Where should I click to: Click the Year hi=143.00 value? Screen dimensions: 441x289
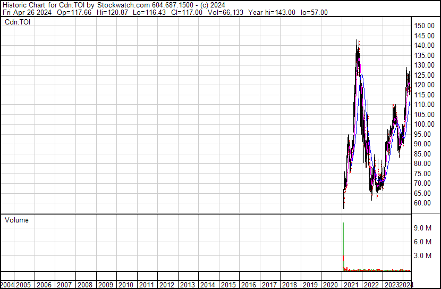[x=272, y=12]
